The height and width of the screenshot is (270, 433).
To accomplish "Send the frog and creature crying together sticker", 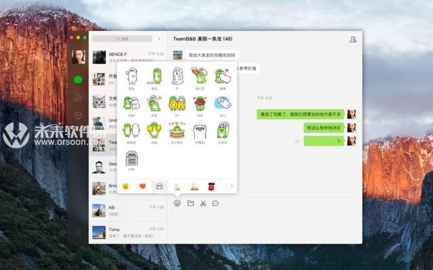I will [x=131, y=103].
